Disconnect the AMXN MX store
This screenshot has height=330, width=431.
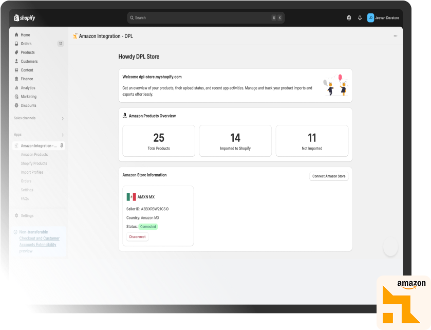(137, 236)
